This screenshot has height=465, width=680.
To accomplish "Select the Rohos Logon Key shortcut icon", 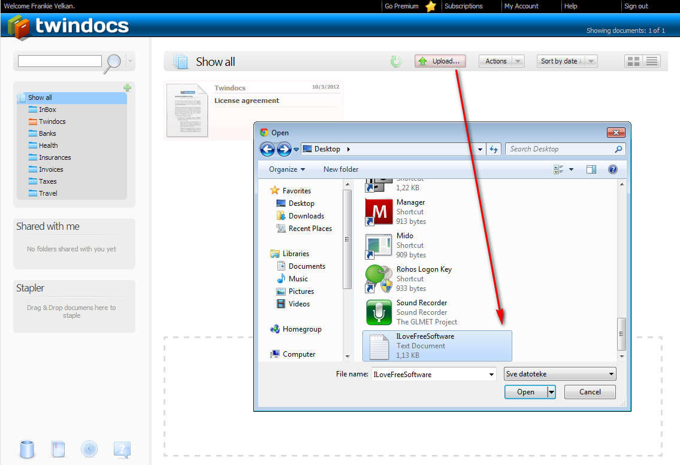I will [x=379, y=279].
